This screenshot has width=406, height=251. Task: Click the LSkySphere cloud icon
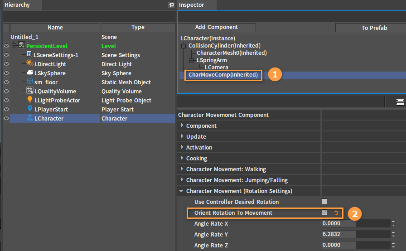point(30,72)
